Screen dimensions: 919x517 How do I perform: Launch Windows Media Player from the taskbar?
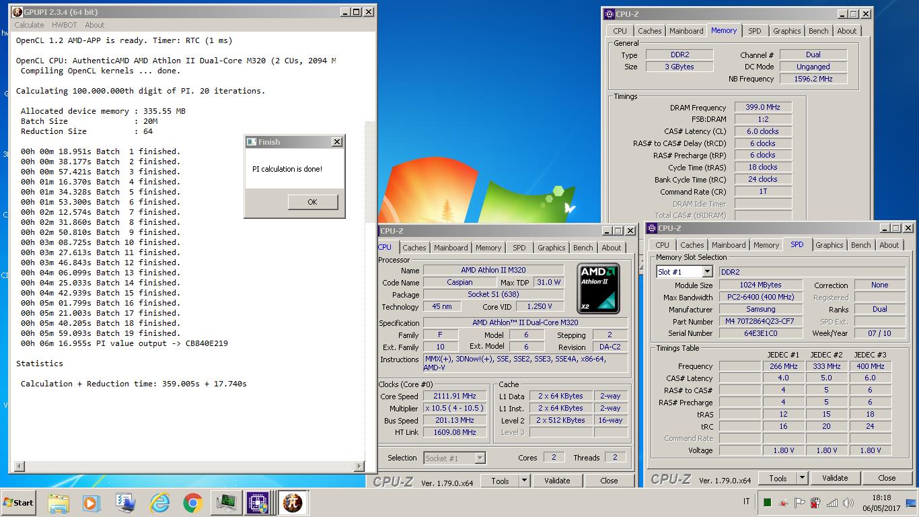pos(90,502)
